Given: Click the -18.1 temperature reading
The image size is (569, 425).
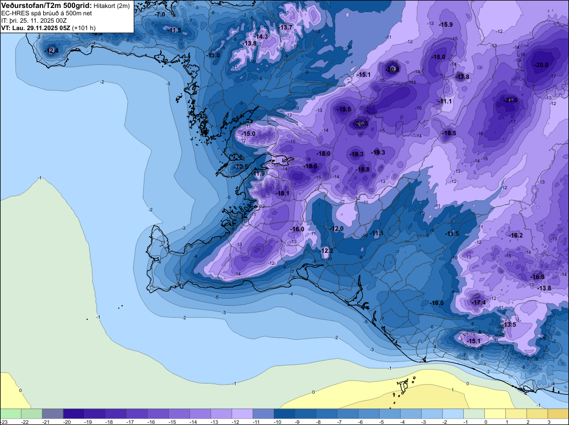Looking at the screenshot, I should click(x=282, y=194).
